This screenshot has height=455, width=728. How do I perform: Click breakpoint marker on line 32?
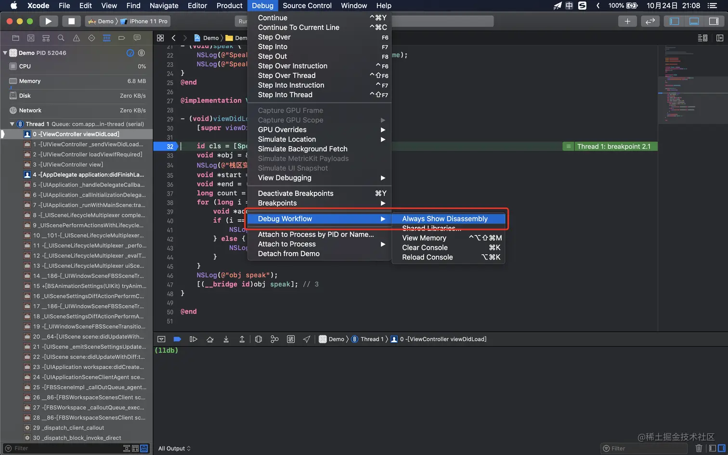tap(166, 146)
